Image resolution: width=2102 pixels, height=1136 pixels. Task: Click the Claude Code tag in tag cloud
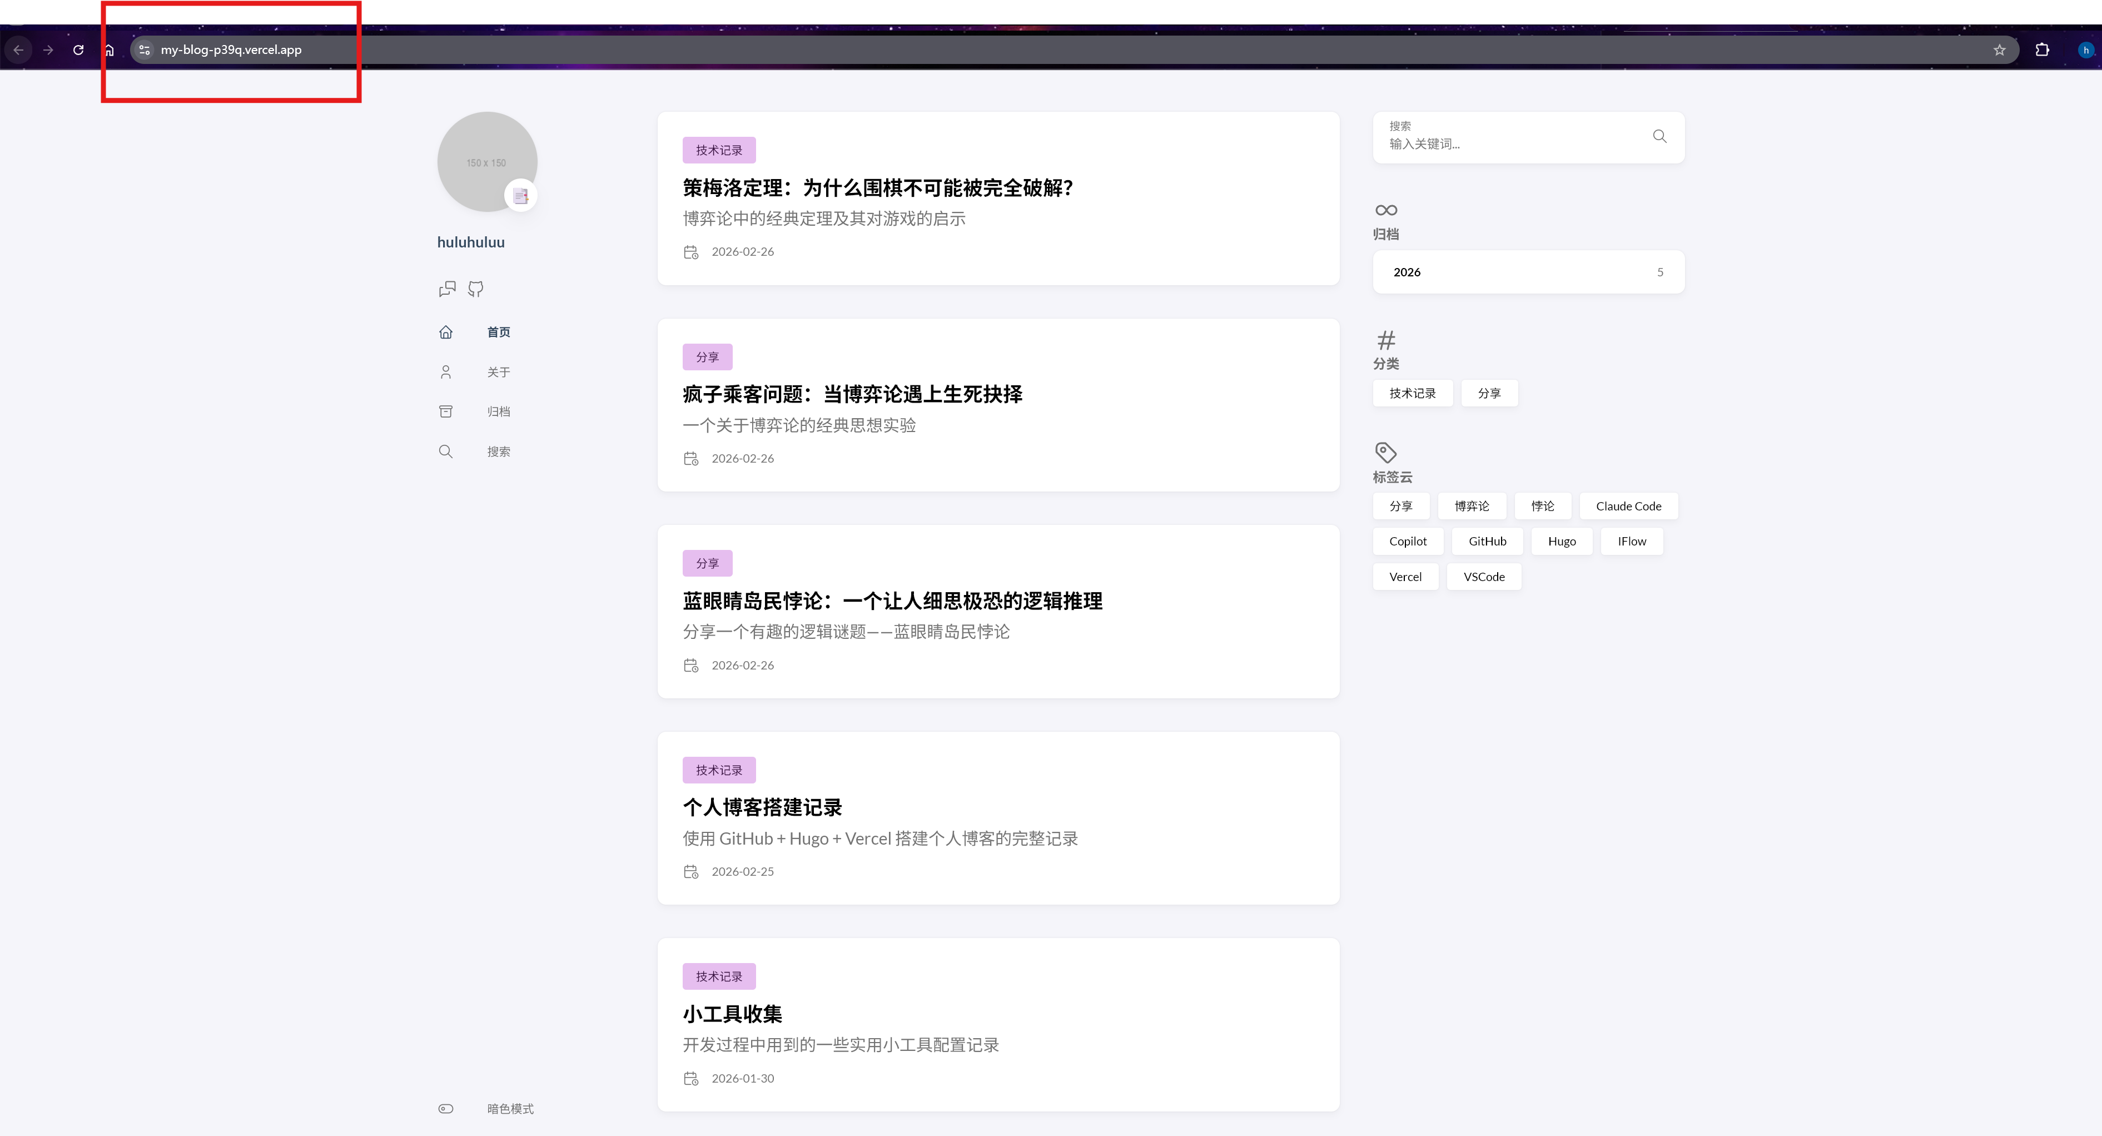[x=1629, y=506]
